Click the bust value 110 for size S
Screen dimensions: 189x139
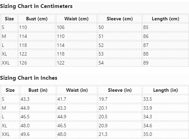(23, 27)
